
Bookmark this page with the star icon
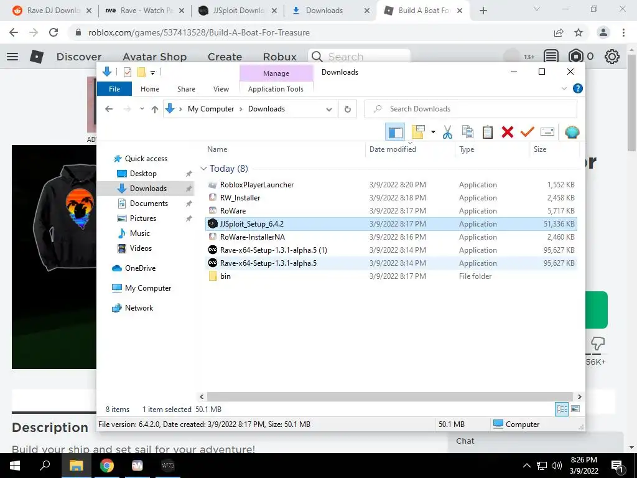point(579,32)
